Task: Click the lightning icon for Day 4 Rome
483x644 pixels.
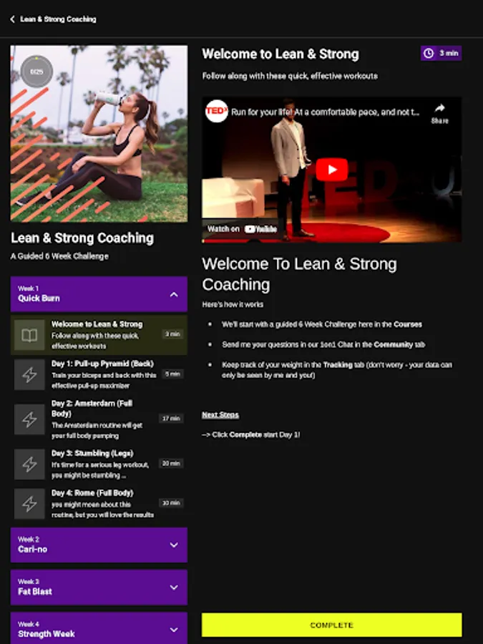Action: 29,504
